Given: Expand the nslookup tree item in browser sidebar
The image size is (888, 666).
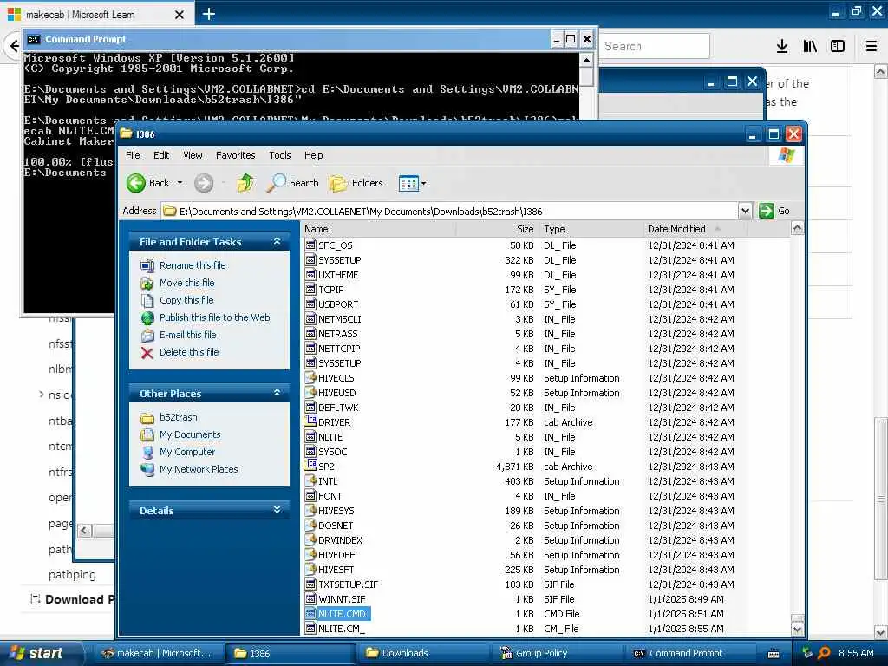Looking at the screenshot, I should 42,395.
